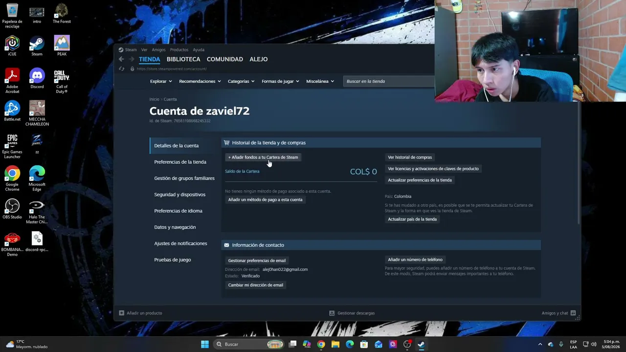Image resolution: width=626 pixels, height=352 pixels.
Task: Open the Ayuda menu
Action: 199,49
